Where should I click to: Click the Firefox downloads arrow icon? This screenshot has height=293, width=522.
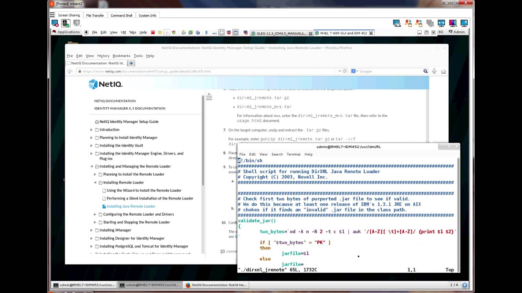[434, 71]
